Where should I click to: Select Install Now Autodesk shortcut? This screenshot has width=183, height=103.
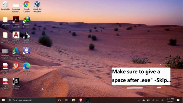(x=26, y=37)
